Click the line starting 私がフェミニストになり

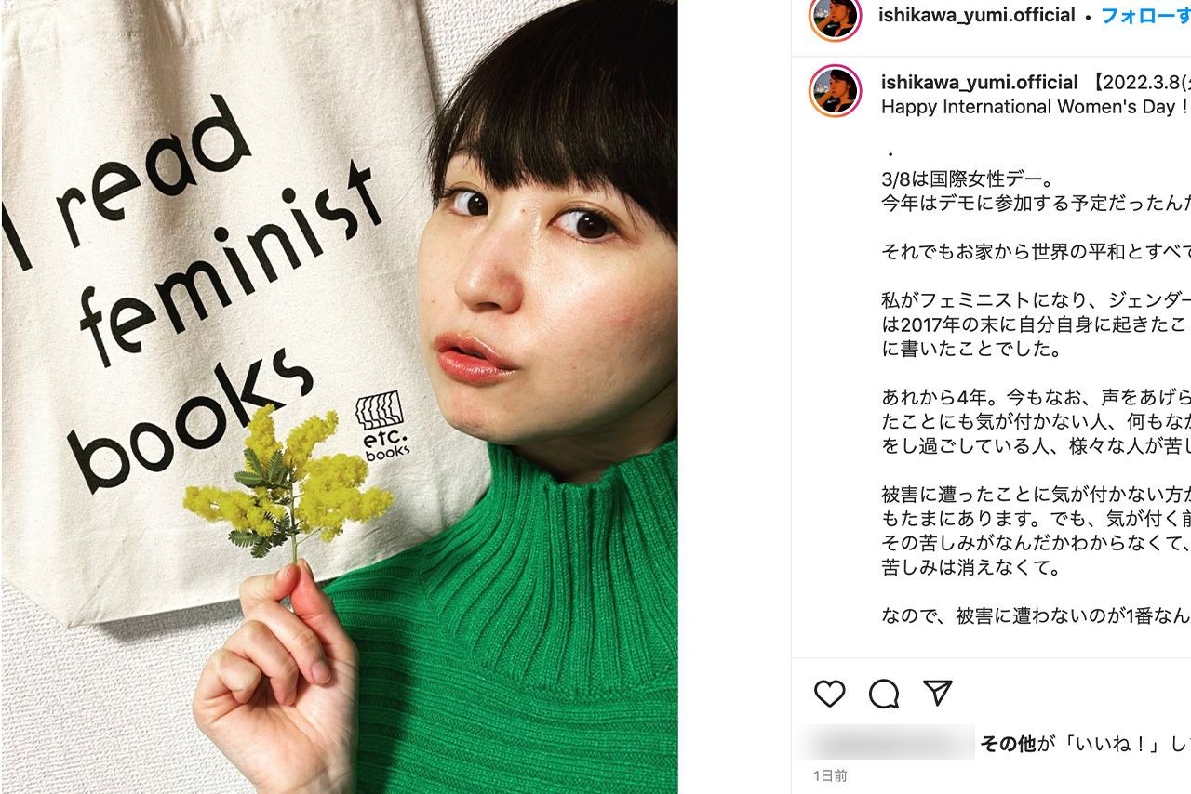[x=1036, y=300]
